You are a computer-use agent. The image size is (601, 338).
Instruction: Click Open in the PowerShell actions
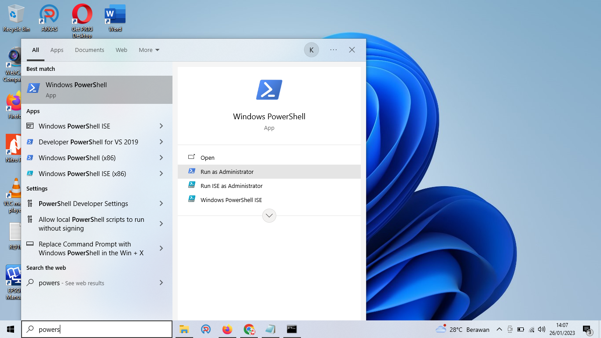click(x=269, y=158)
